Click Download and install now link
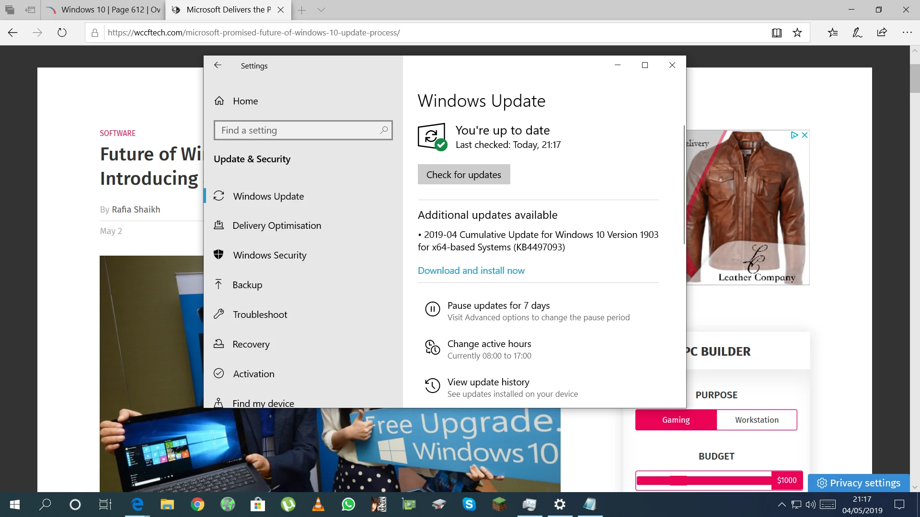Image resolution: width=920 pixels, height=517 pixels. pos(471,270)
